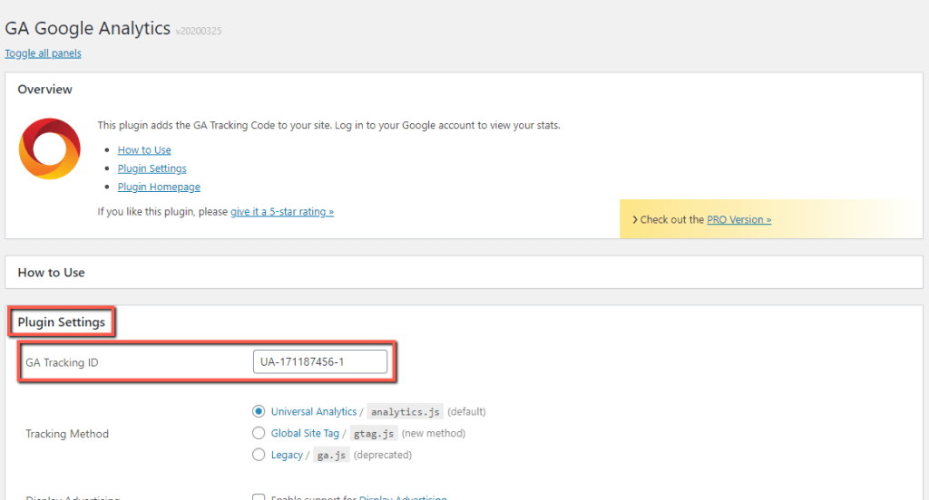Viewport: 929px width, 500px height.
Task: Click the Tracking Method label
Action: pos(67,434)
